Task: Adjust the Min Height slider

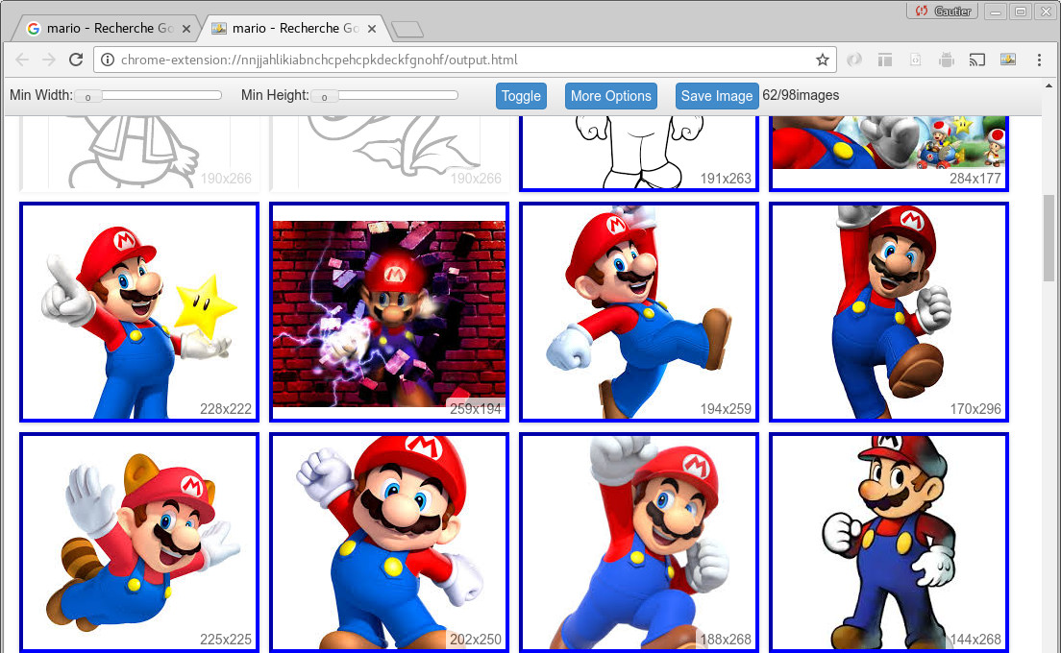Action: tap(384, 96)
